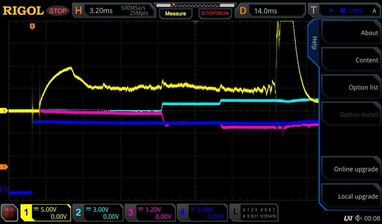Toggle channel 1 with 5.00V scale
This screenshot has height=224, width=382.
click(x=46, y=213)
